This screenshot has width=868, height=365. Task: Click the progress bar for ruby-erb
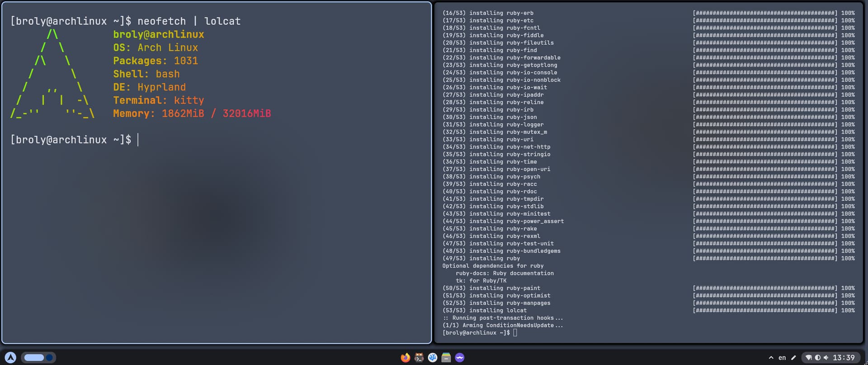coord(765,13)
